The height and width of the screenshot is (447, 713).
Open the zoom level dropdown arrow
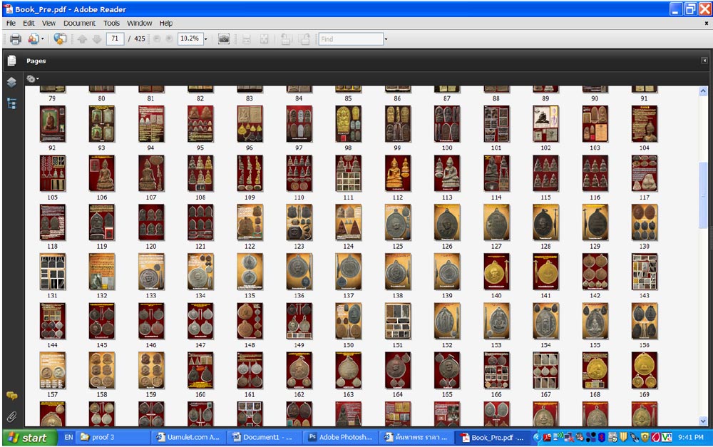(206, 39)
